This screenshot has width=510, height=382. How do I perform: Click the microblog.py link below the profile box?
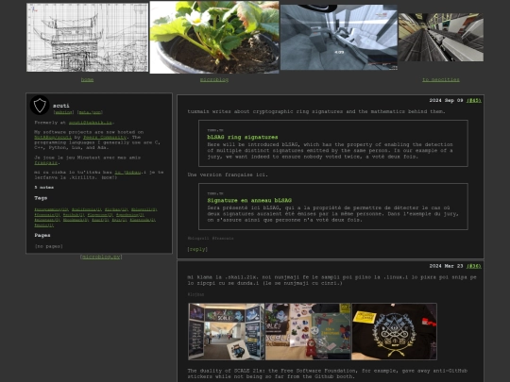click(101, 257)
